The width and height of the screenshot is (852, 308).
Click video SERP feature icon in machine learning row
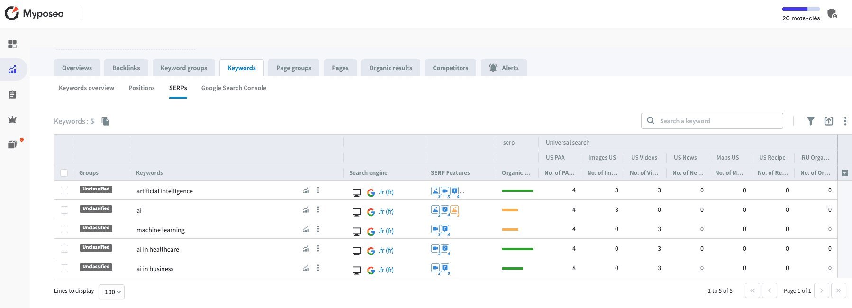pyautogui.click(x=435, y=229)
